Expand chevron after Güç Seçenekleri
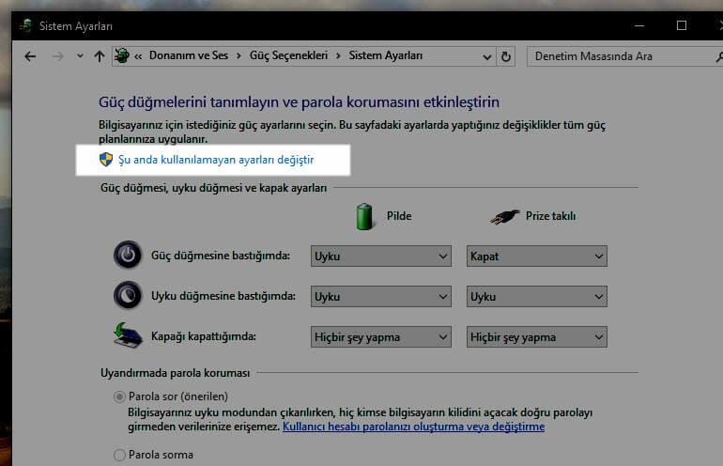The height and width of the screenshot is (466, 723). pos(338,55)
